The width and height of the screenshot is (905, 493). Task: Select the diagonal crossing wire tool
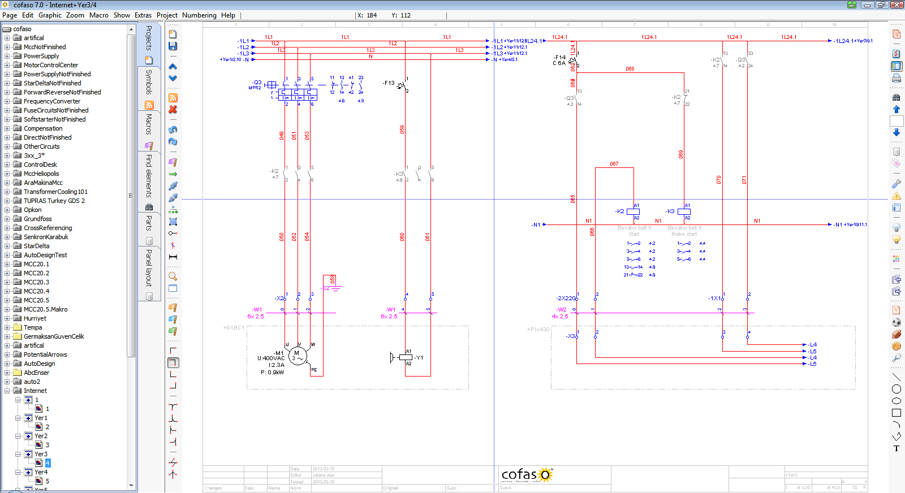[173, 462]
